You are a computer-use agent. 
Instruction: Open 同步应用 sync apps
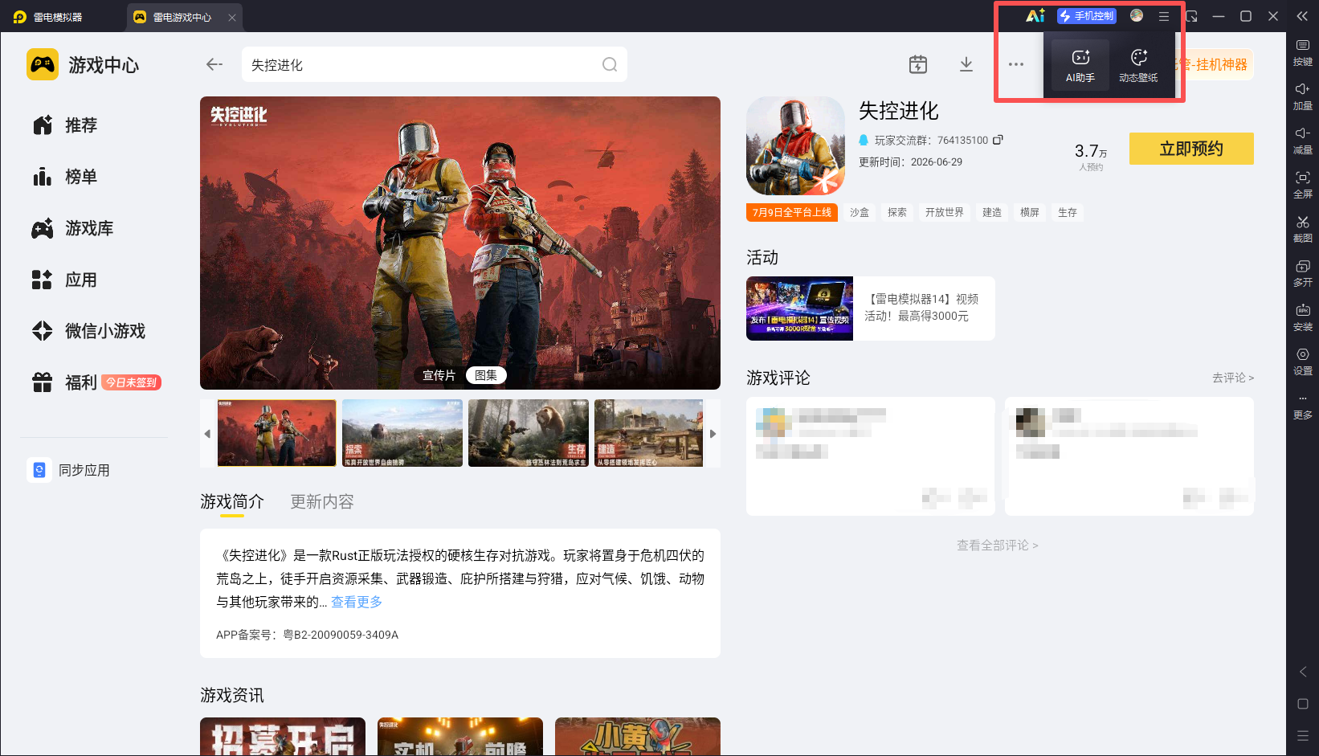tap(69, 470)
